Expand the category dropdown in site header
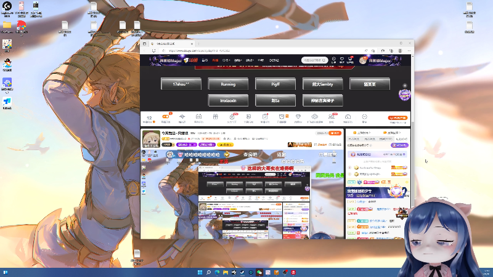The width and height of the screenshot is (493, 277). 226,60
